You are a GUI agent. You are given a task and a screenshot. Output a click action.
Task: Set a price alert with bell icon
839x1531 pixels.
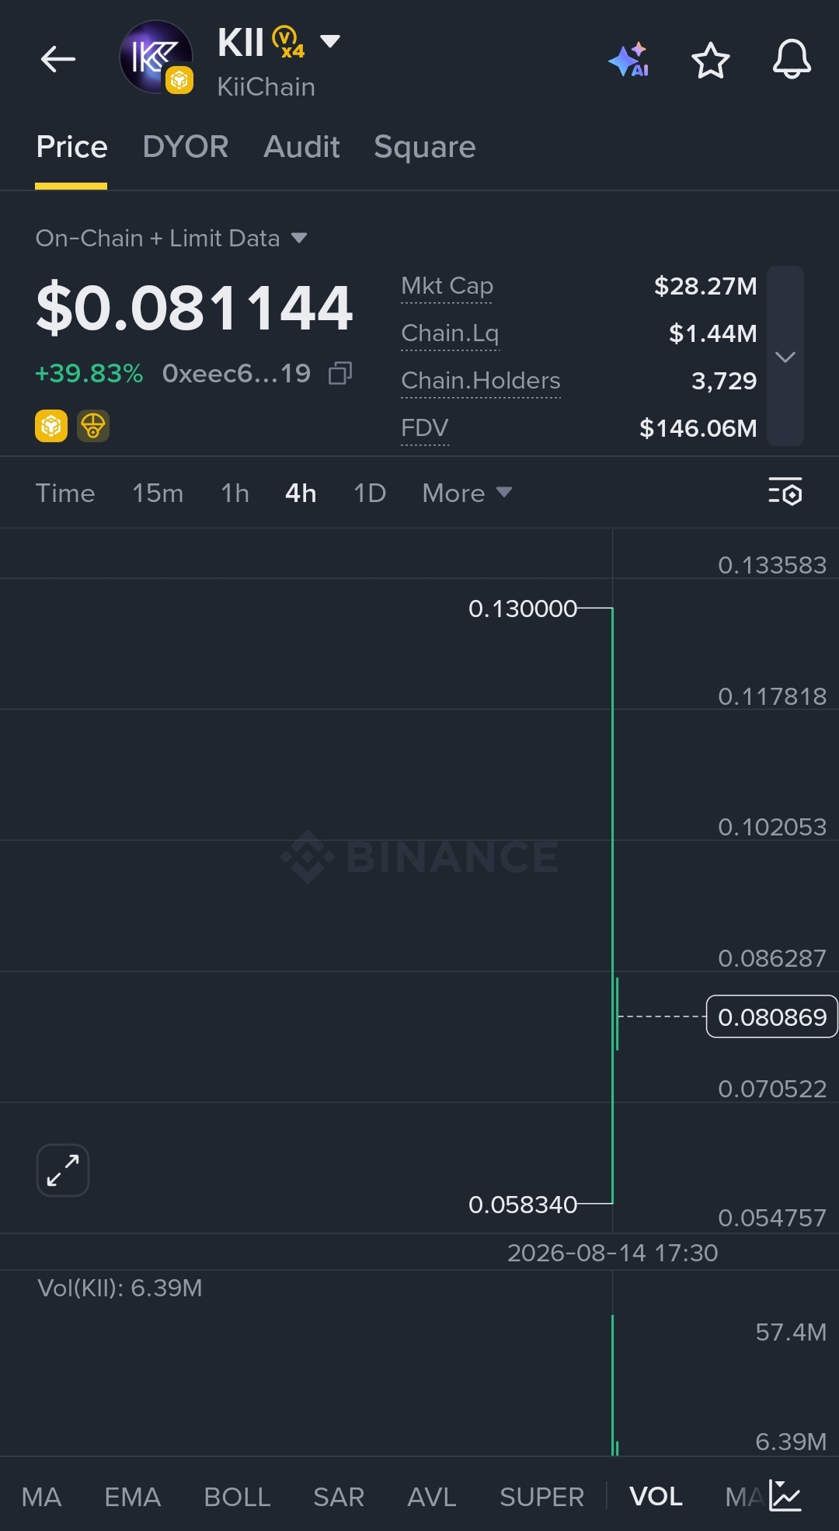point(792,59)
